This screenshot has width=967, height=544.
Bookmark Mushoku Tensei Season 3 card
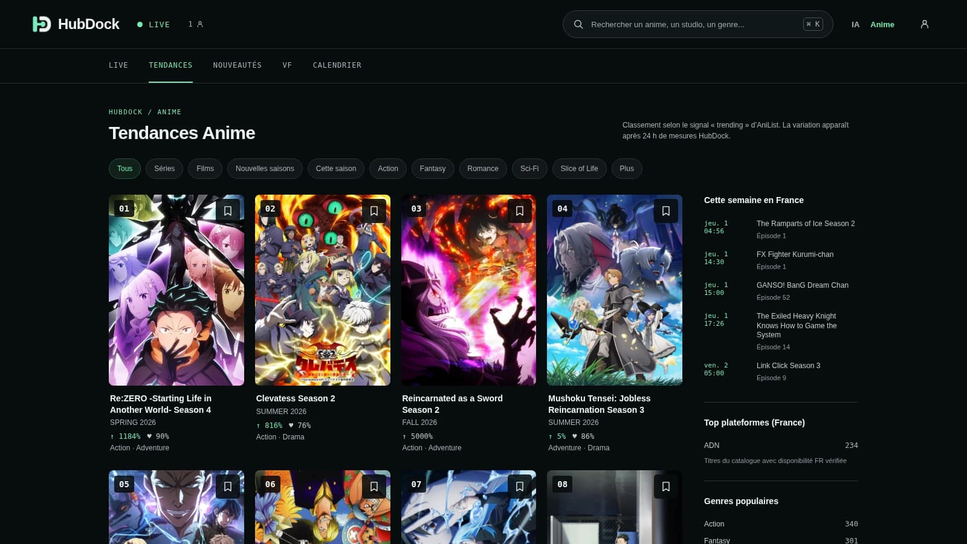(x=666, y=211)
